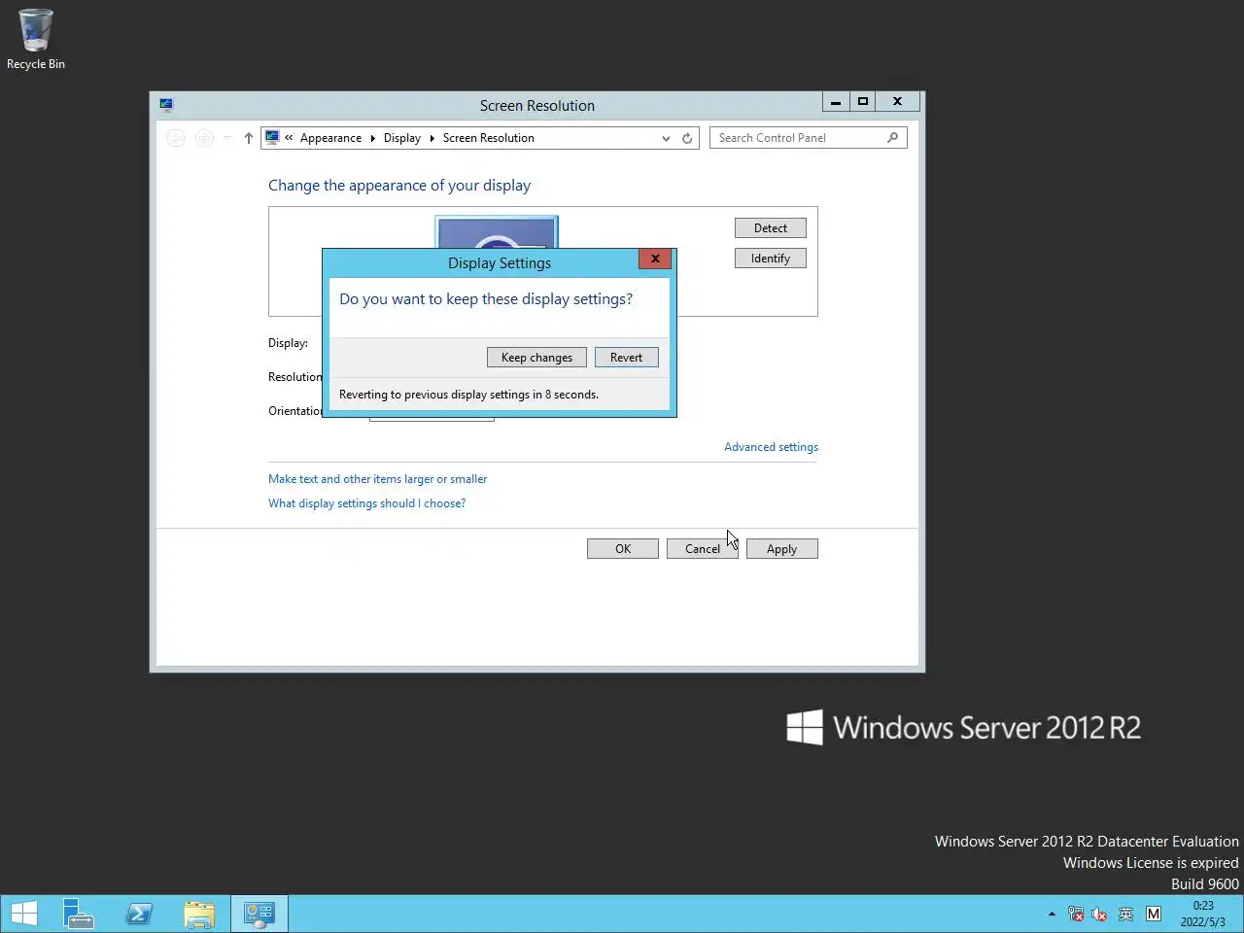Click the IME mode M icon
The width and height of the screenshot is (1244, 933).
pyautogui.click(x=1154, y=914)
